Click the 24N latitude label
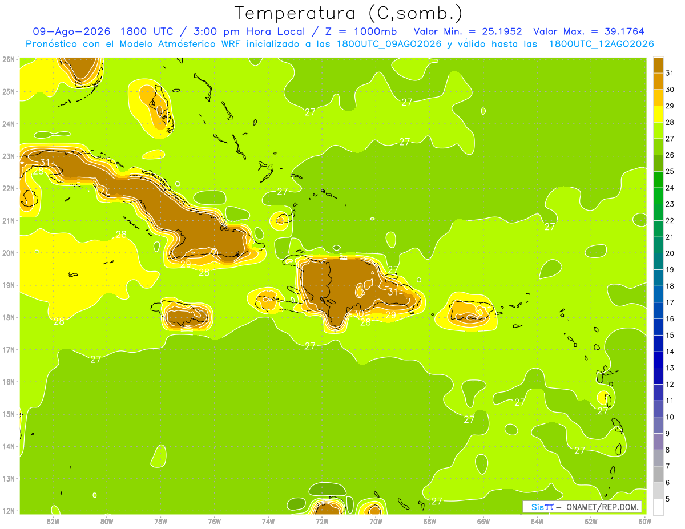685x529 pixels. (x=9, y=123)
